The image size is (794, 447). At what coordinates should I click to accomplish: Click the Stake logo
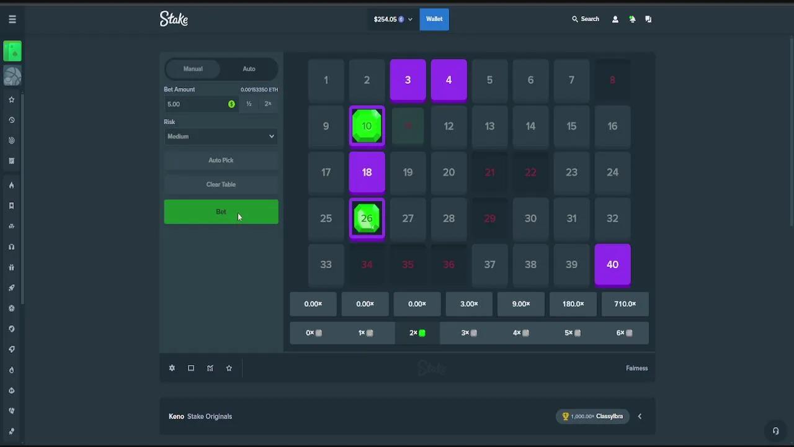tap(174, 19)
